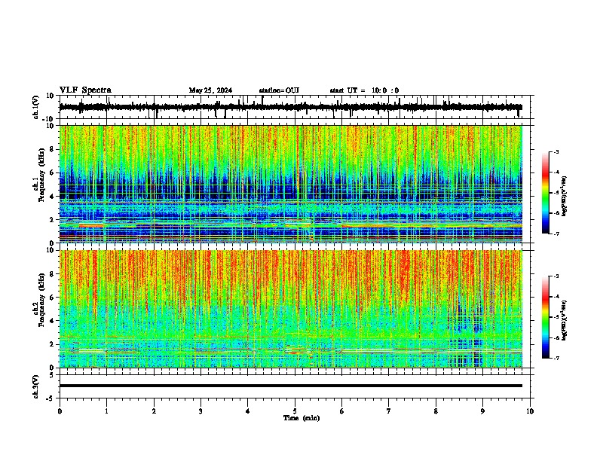
Task: Click inside the ch.1 frequency spectrogram
Action: (291, 184)
